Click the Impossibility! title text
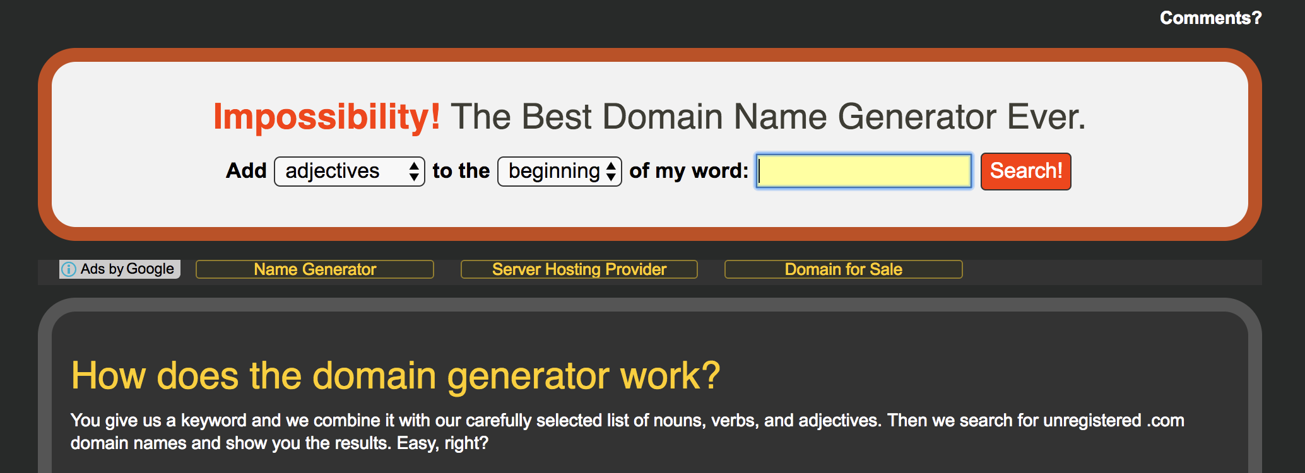 click(x=327, y=117)
